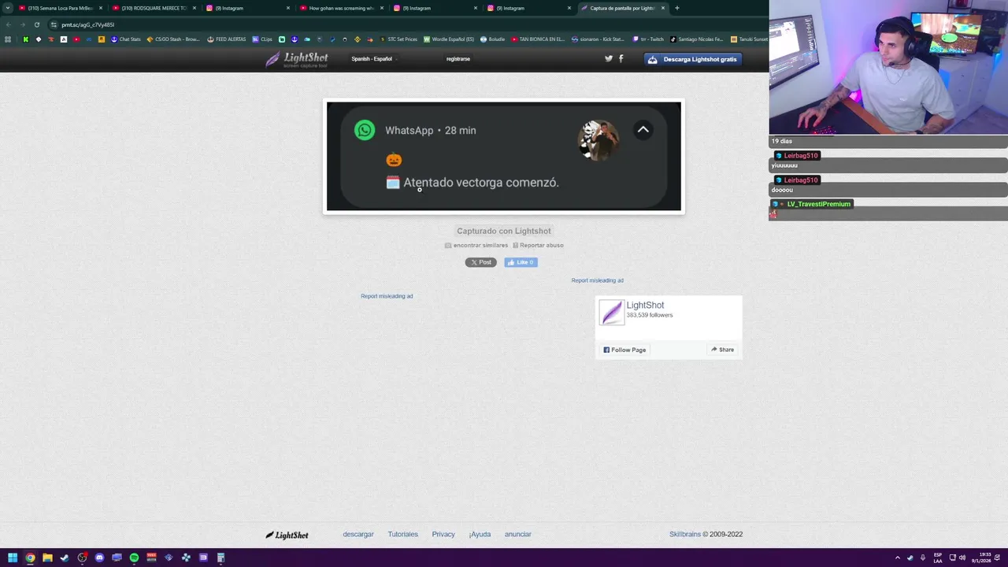Click the volume speaker icon in system tray
The height and width of the screenshot is (567, 1008).
(962, 558)
